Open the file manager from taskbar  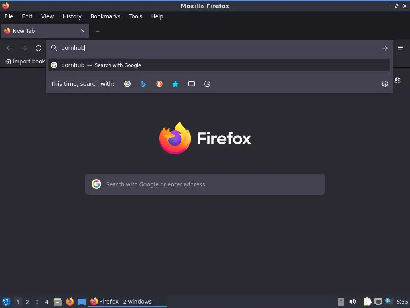click(58, 302)
